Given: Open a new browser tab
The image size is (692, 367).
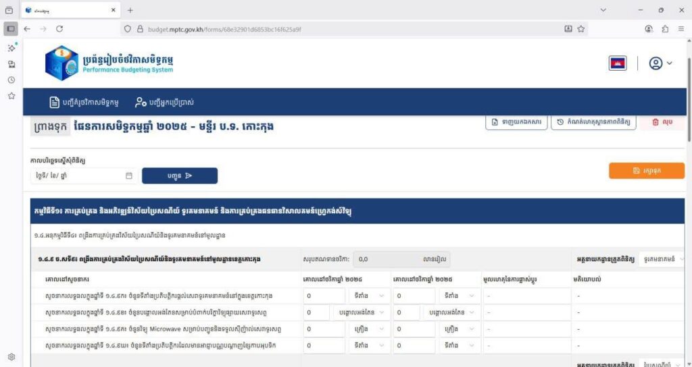Looking at the screenshot, I should tap(130, 10).
